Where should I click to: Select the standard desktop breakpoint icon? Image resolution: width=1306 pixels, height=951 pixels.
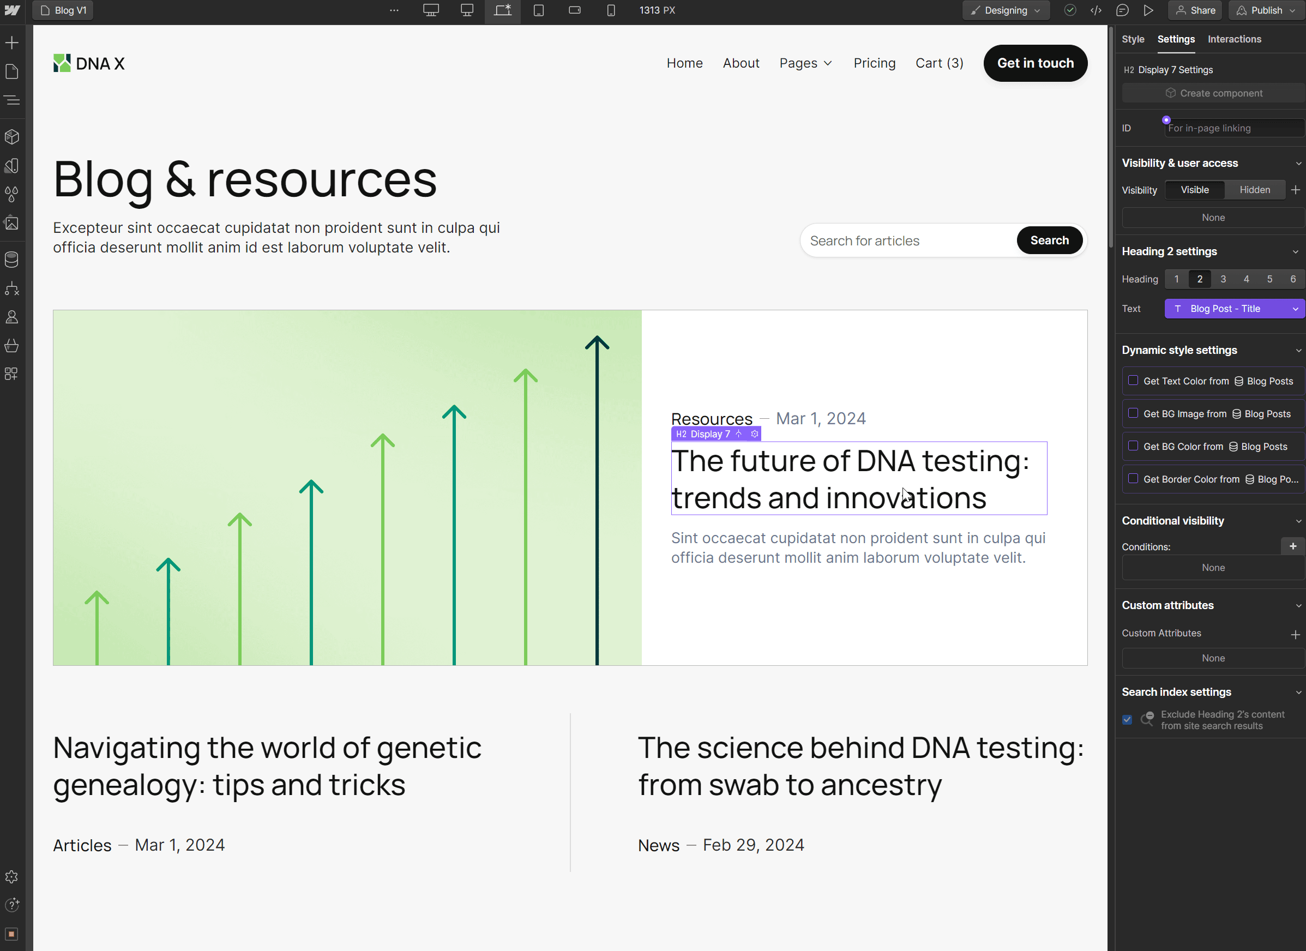[x=467, y=10]
